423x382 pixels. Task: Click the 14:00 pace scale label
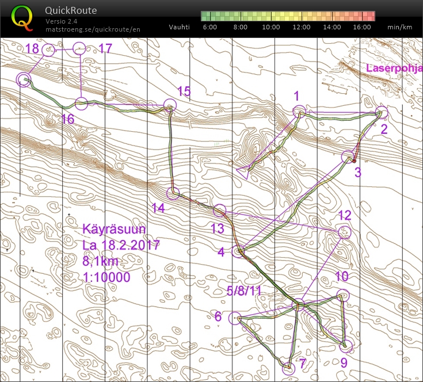click(332, 27)
